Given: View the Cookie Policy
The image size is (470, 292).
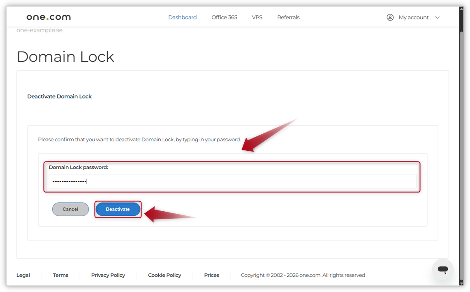Looking at the screenshot, I should 164,275.
